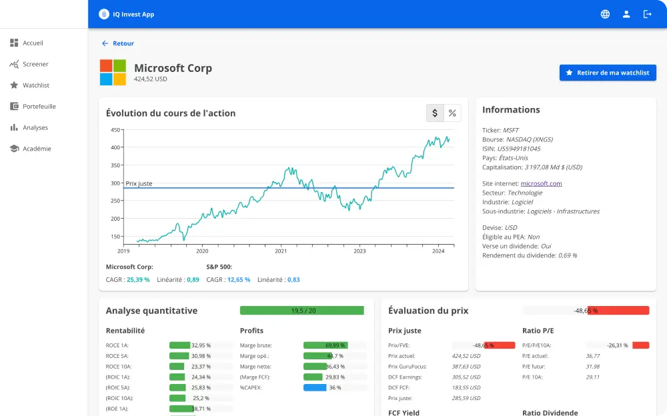Click DCF Earnings value 305,52 USD

click(x=466, y=377)
